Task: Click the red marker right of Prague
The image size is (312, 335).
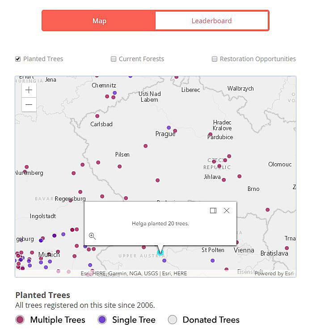Action: 175,131
